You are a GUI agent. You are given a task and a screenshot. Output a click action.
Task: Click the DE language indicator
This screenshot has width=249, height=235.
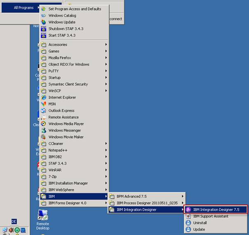click(14, 221)
